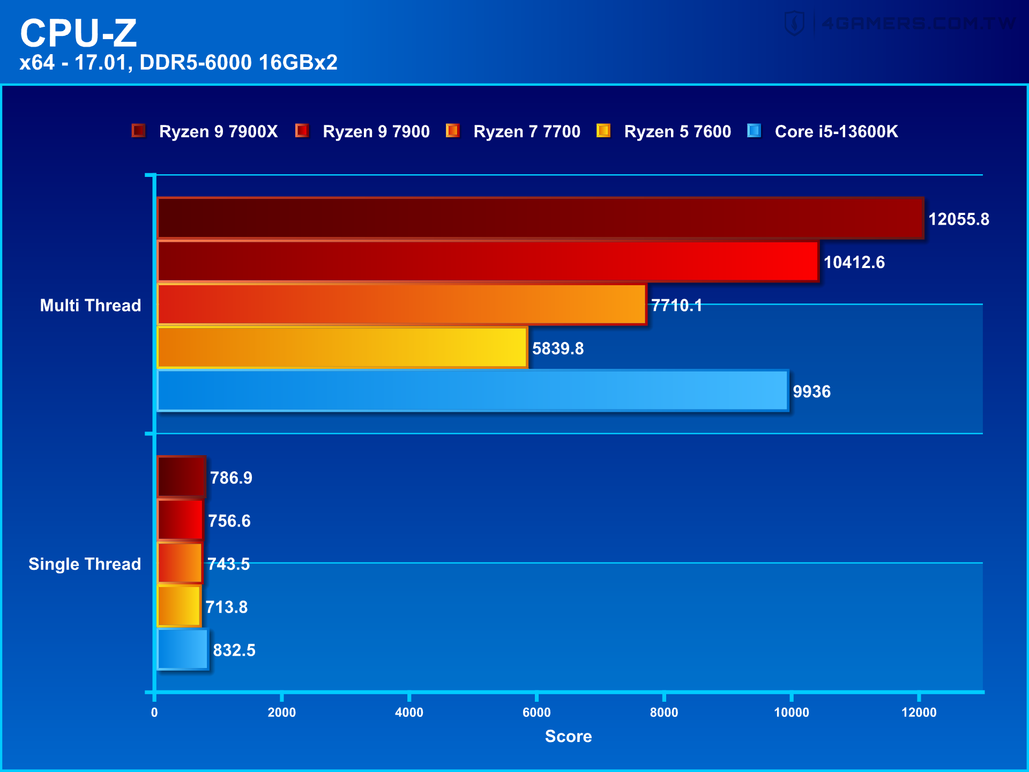Screen dimensions: 1029x772
Task: Click the 743.5 value label
Action: click(x=228, y=565)
